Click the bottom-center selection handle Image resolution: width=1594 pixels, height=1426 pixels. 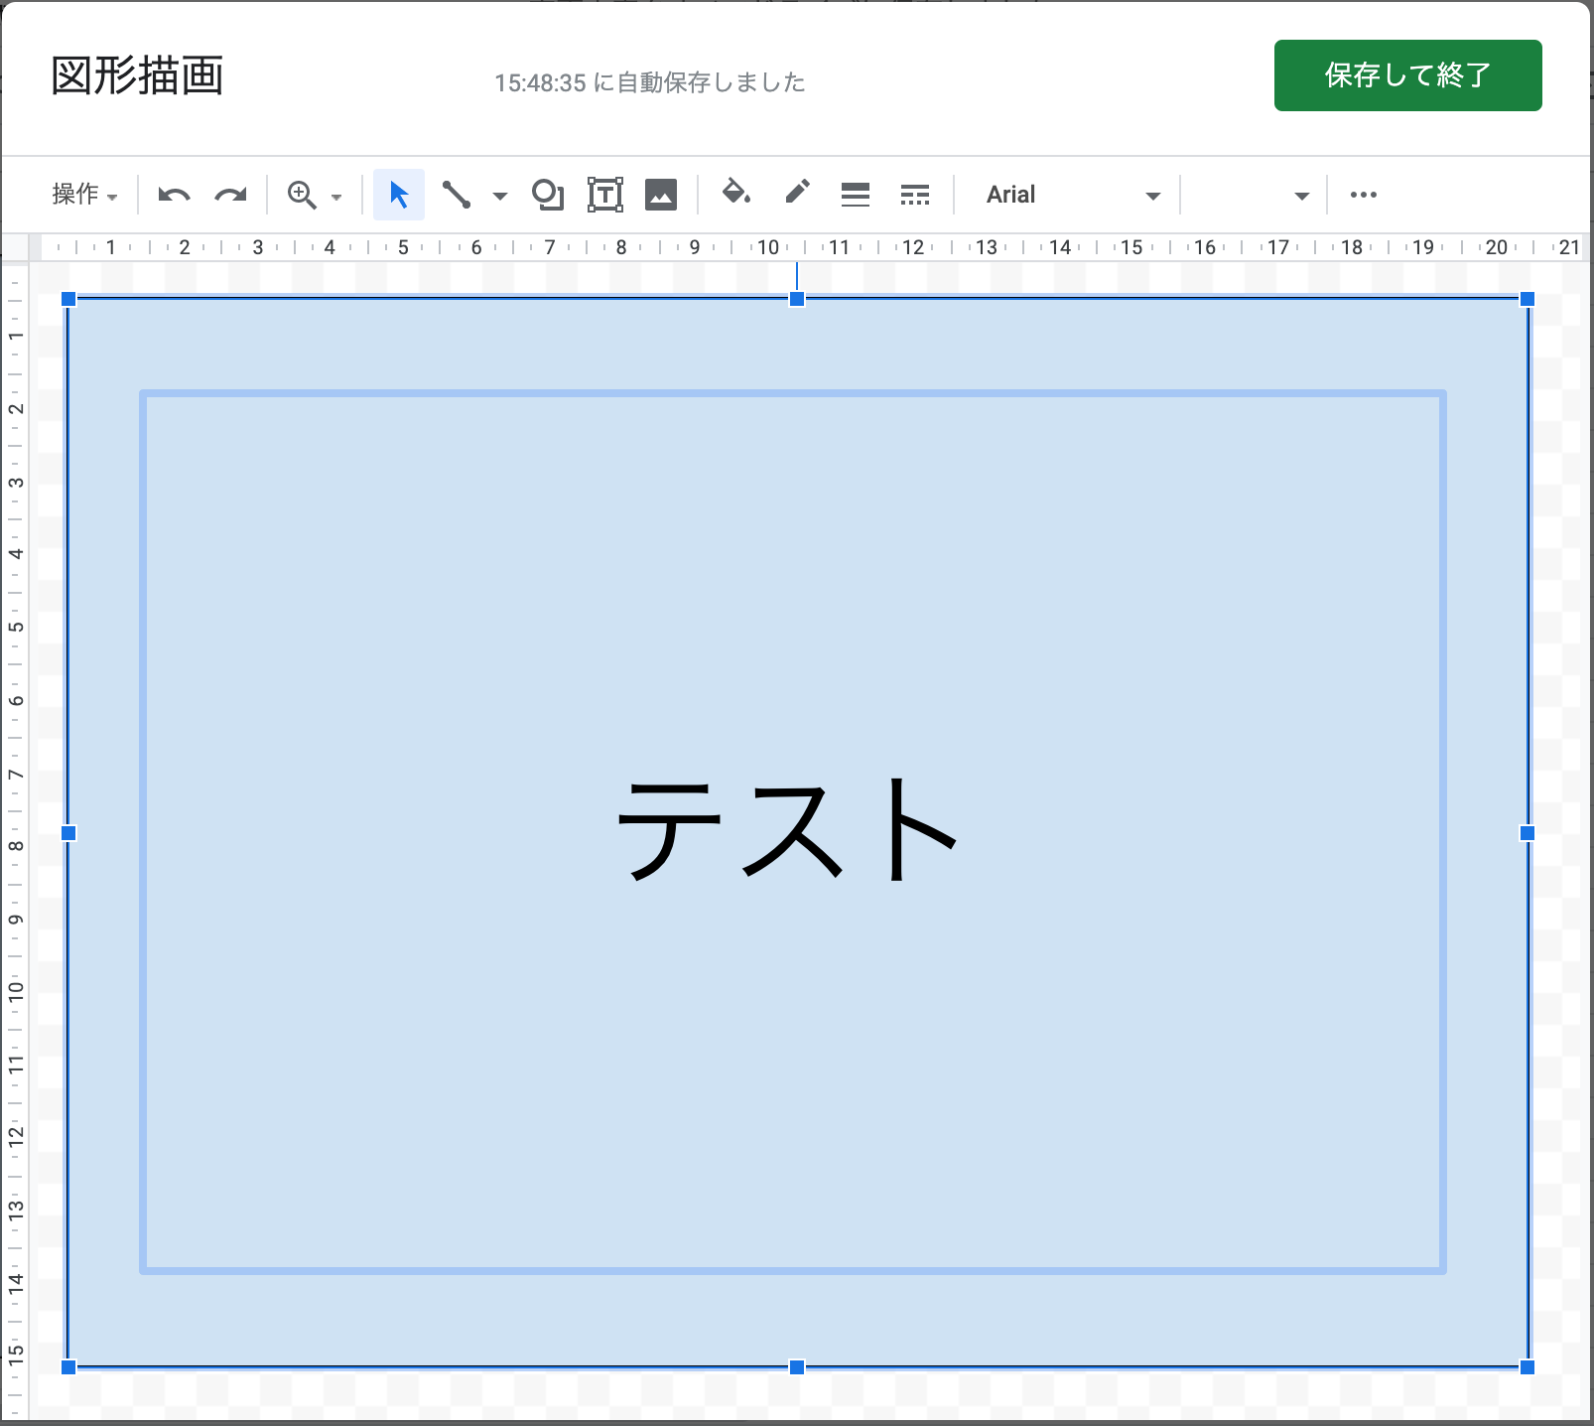coord(797,1367)
